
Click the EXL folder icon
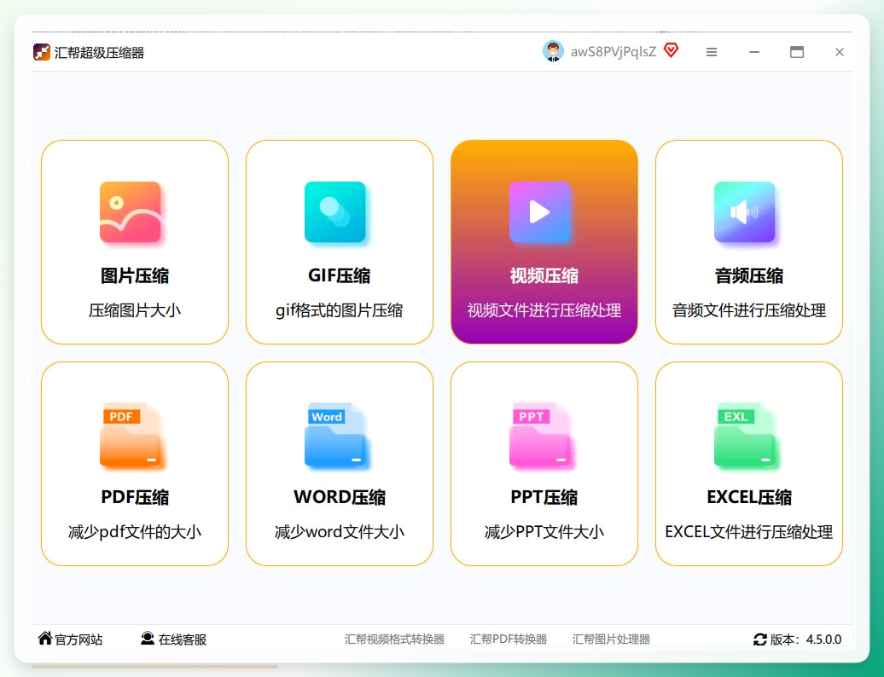[744, 435]
